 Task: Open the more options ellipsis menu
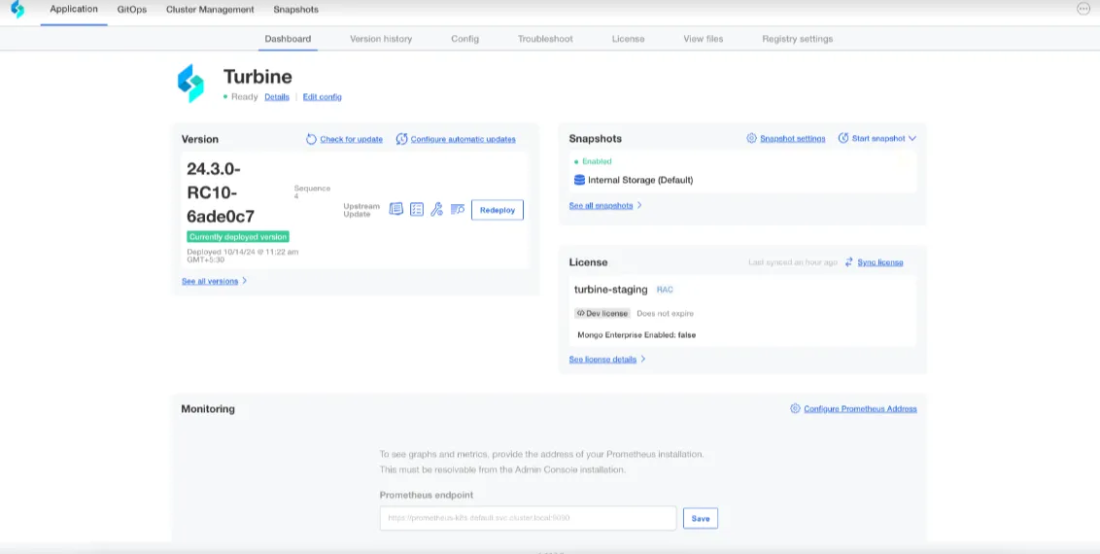click(x=1083, y=9)
